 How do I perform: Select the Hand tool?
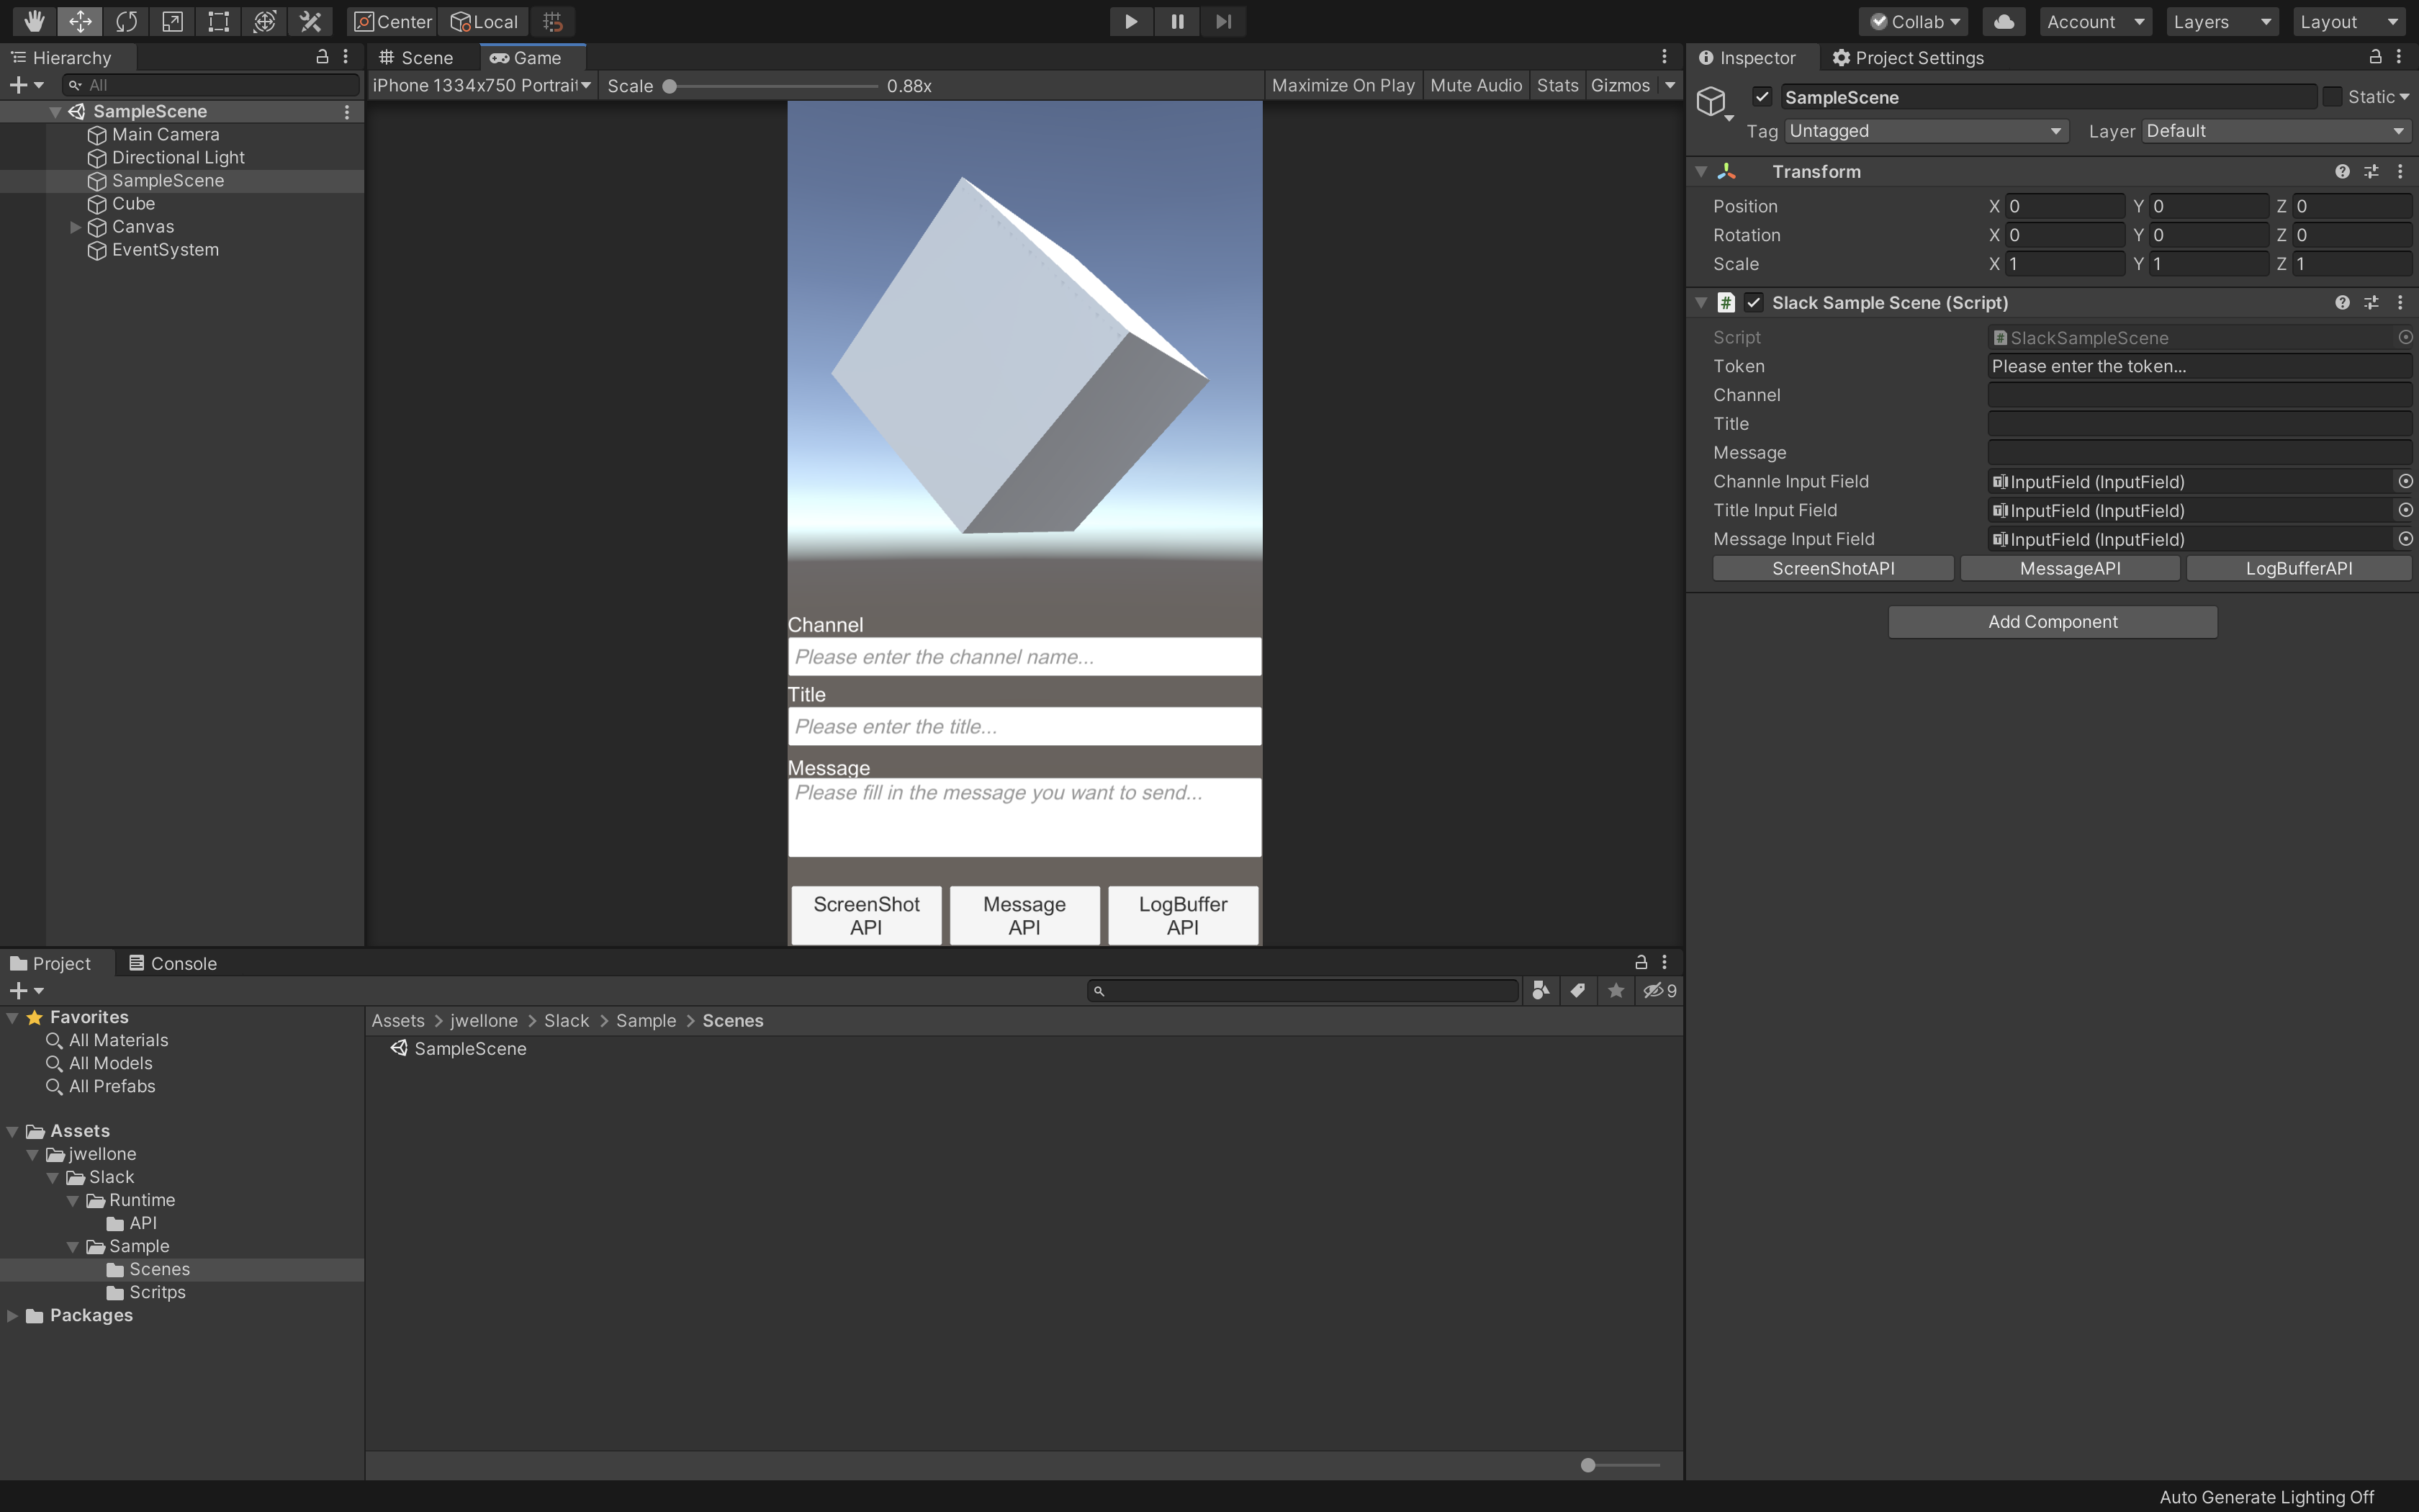coord(34,21)
